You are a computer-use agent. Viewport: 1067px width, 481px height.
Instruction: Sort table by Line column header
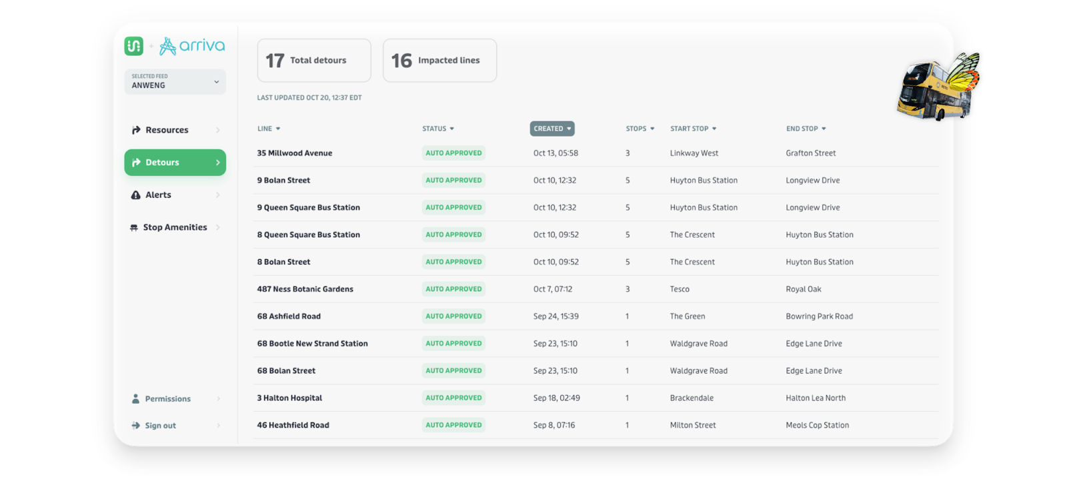point(269,129)
